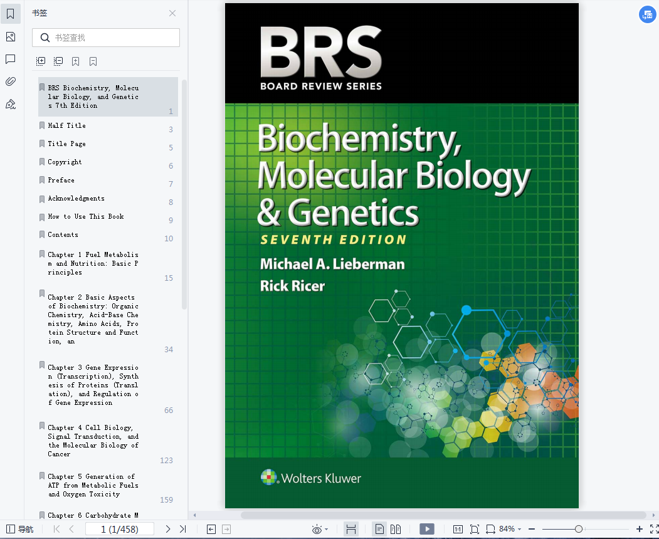The width and height of the screenshot is (659, 539).
Task: Set actual size 1:1 zoom icon
Action: [458, 530]
